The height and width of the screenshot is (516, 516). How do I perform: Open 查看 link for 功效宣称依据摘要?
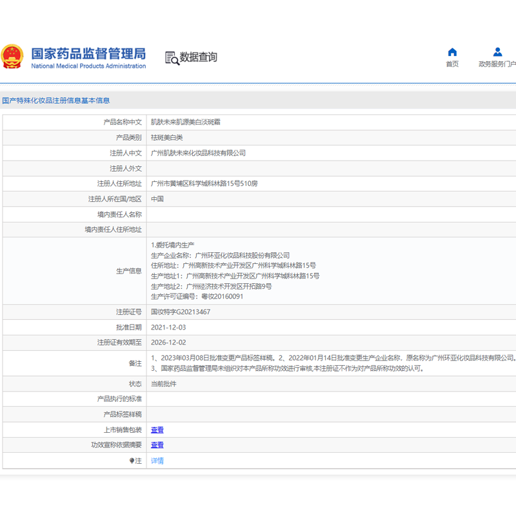tap(157, 445)
